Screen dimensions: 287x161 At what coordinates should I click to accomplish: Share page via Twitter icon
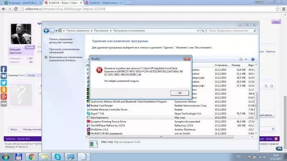click(4, 83)
